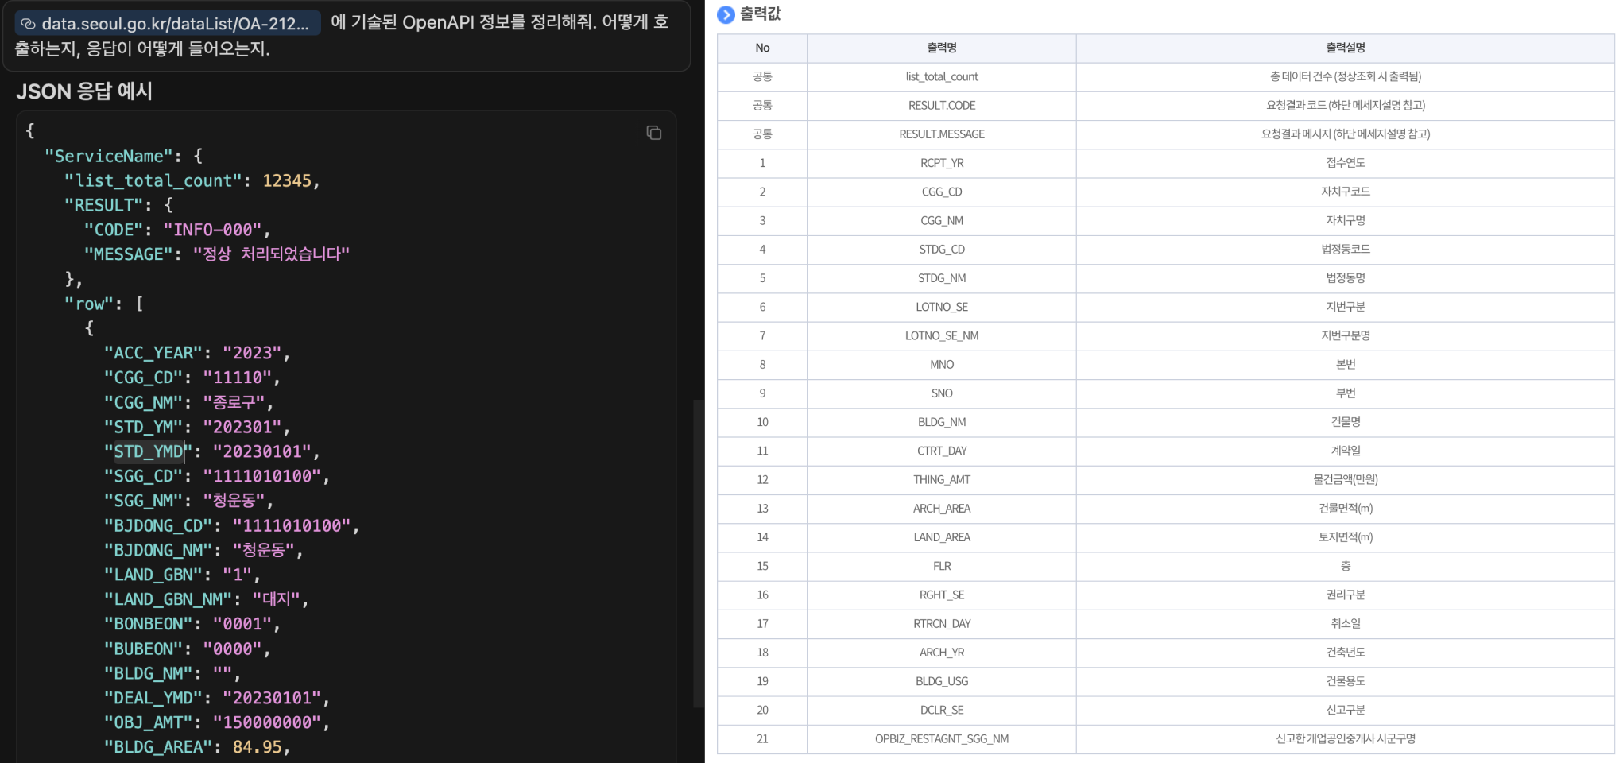Screen dimensions: 1623x763
Task: Click the 12345 value of list_total_count
Action: tap(287, 181)
